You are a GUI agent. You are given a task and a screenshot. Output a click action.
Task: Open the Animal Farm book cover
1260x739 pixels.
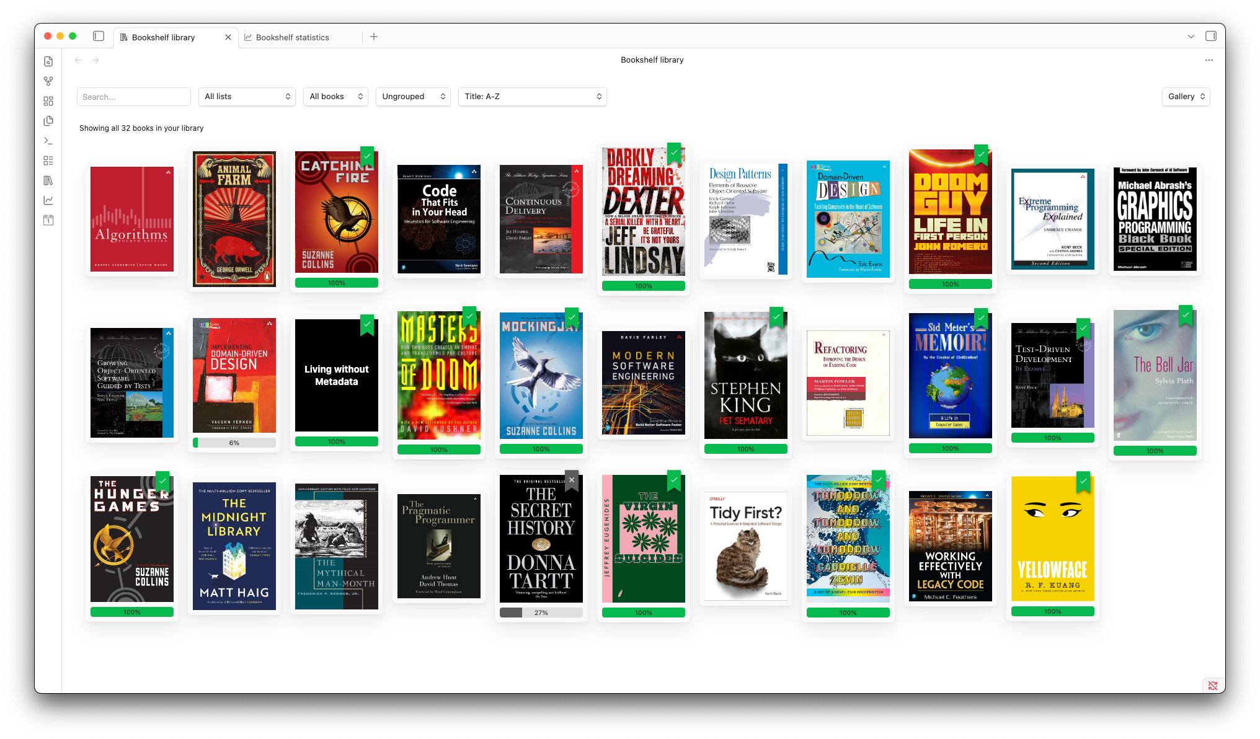click(234, 219)
